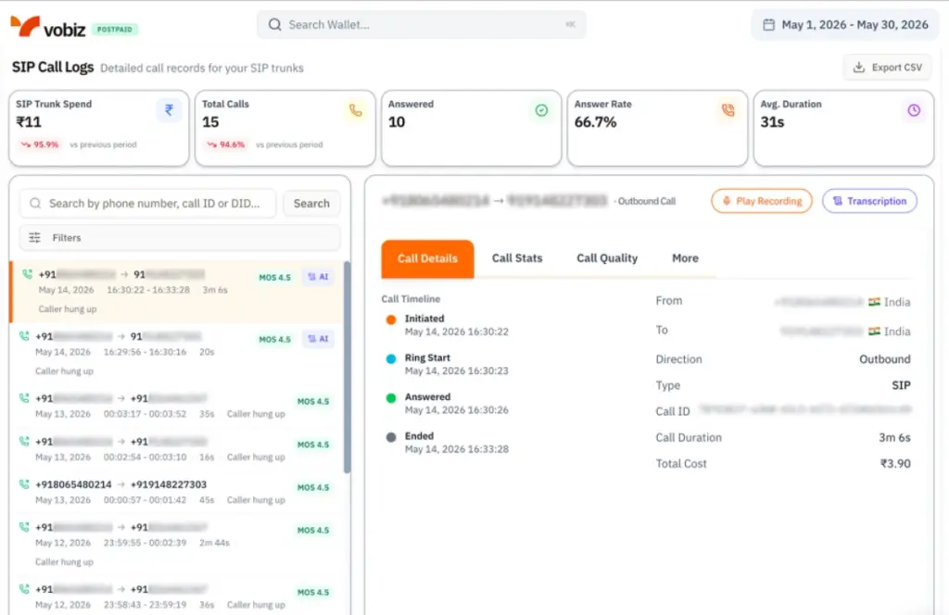Focus the phone number, call ID or DID search
949x615 pixels.
[148, 203]
